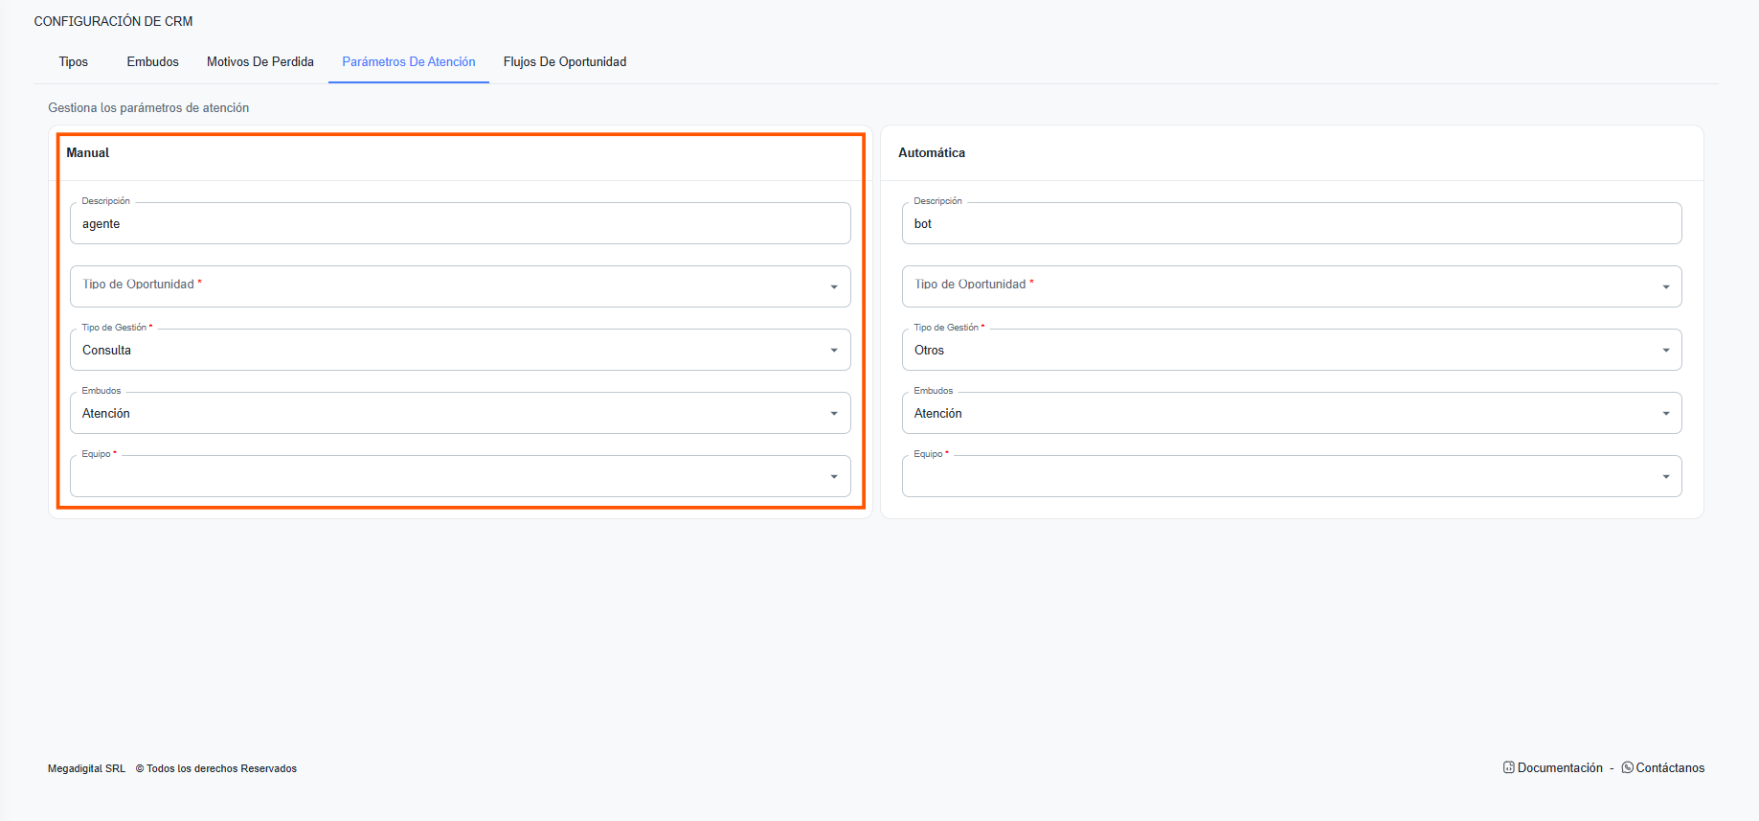Expand Automática Tipo de Oportunidad dropdown
Screen dimensions: 1759x821
coord(1291,286)
